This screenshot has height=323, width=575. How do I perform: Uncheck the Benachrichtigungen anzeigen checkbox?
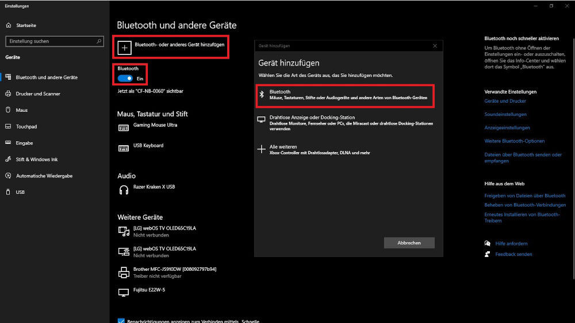click(121, 321)
